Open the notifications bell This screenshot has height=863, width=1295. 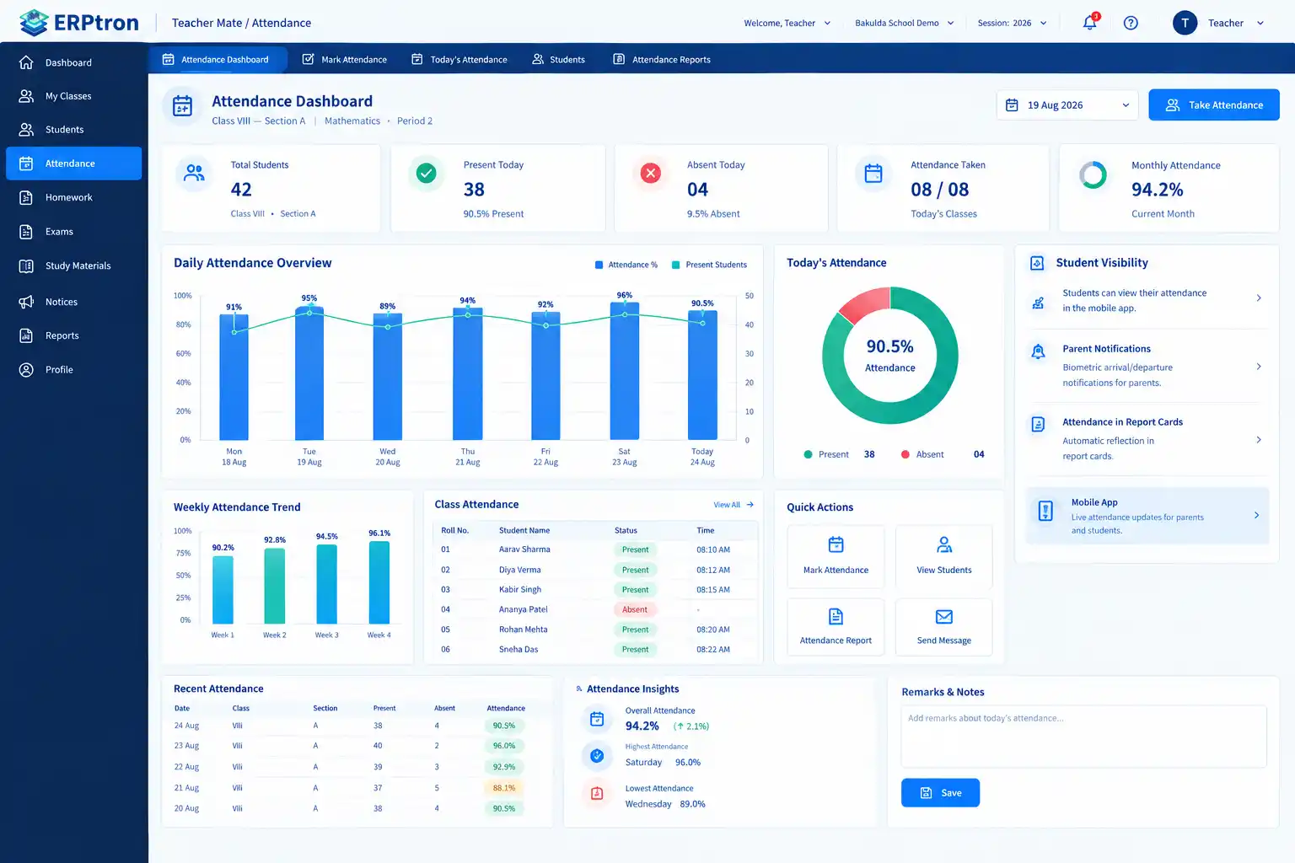click(1090, 23)
